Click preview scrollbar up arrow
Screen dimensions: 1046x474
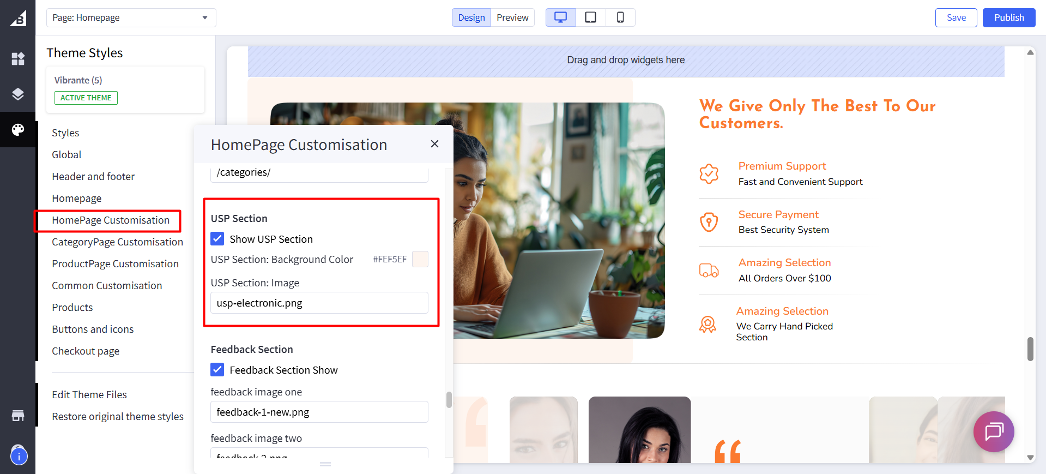point(1030,52)
